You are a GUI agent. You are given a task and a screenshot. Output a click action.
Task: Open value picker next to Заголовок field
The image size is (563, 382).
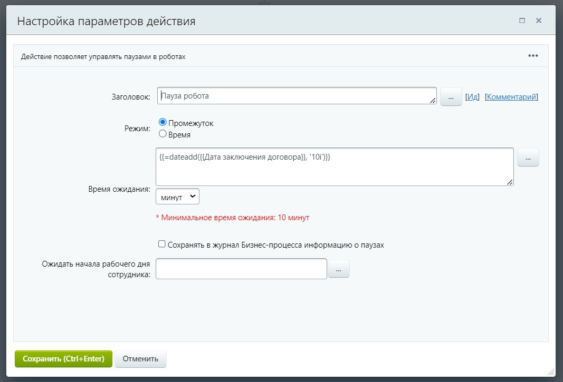click(451, 97)
